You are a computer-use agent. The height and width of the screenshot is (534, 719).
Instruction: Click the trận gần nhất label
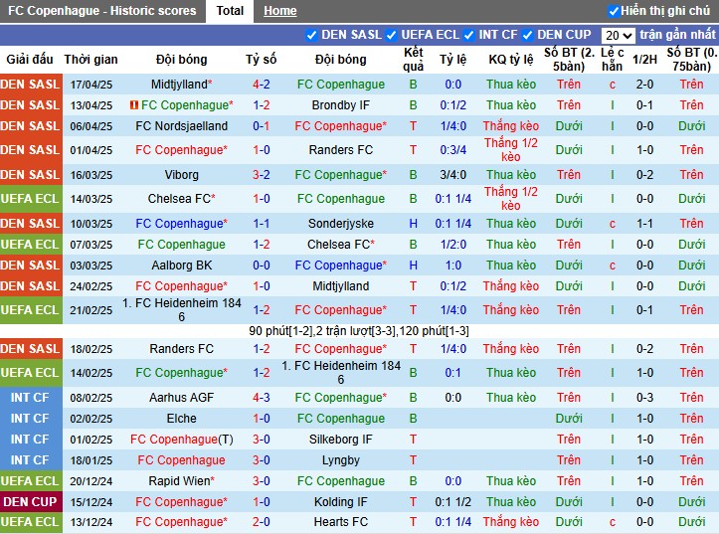[677, 35]
